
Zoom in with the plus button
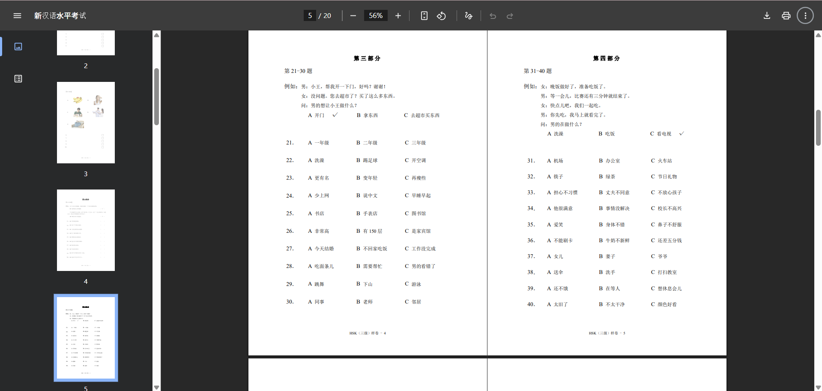click(x=398, y=16)
